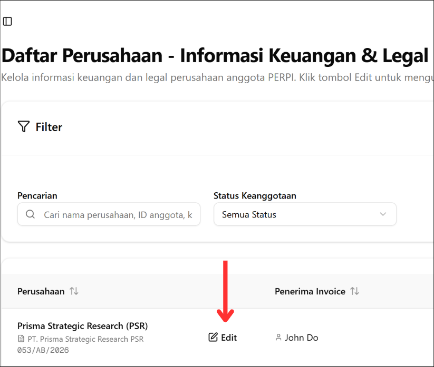Click the sort arrows beside Penerima Invoice
Viewport: 434px width, 367px height.
click(355, 291)
